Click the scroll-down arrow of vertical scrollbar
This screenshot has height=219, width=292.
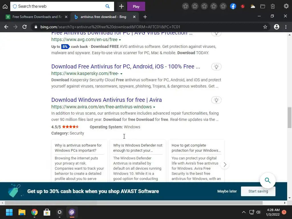[x=289, y=198]
